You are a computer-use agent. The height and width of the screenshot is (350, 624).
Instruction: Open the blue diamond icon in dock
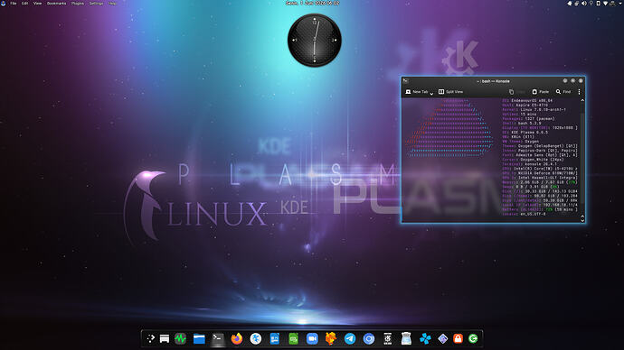pyautogui.click(x=442, y=338)
